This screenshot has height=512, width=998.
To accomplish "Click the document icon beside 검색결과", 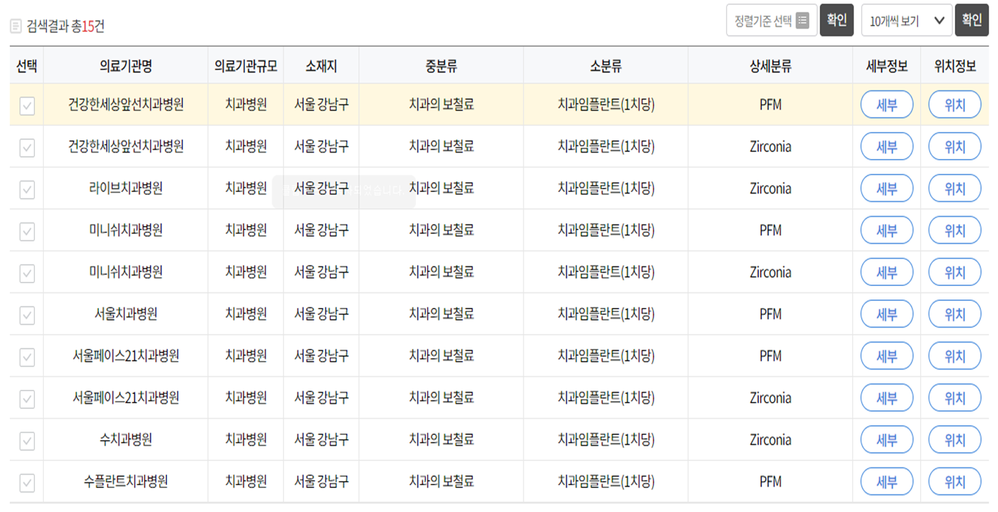I will pos(16,27).
